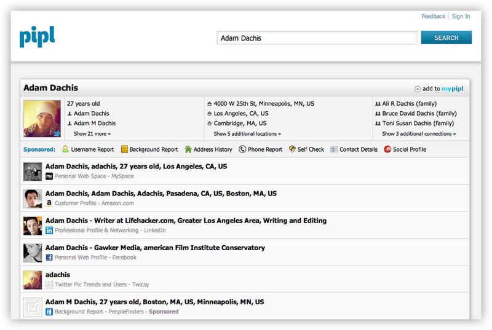Click the Contact Details card icon
The image size is (492, 330).
coord(334,149)
